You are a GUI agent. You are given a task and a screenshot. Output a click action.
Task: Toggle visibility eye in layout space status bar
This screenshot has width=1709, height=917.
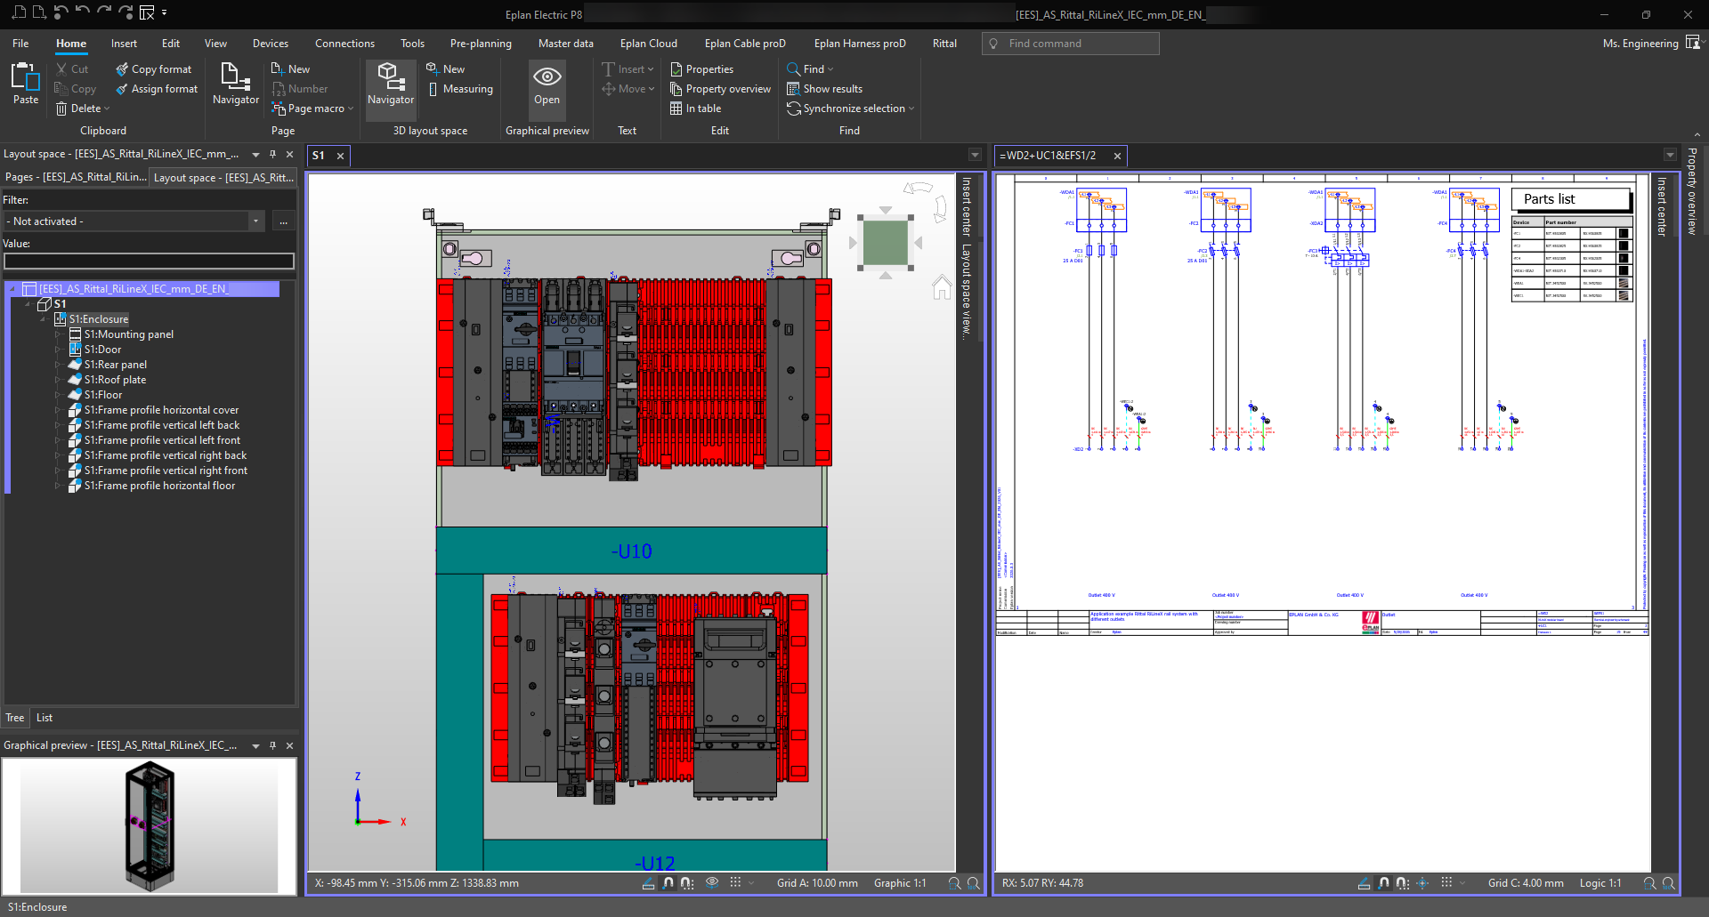point(712,883)
